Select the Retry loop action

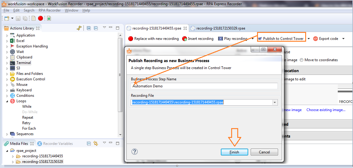click(x=26, y=123)
